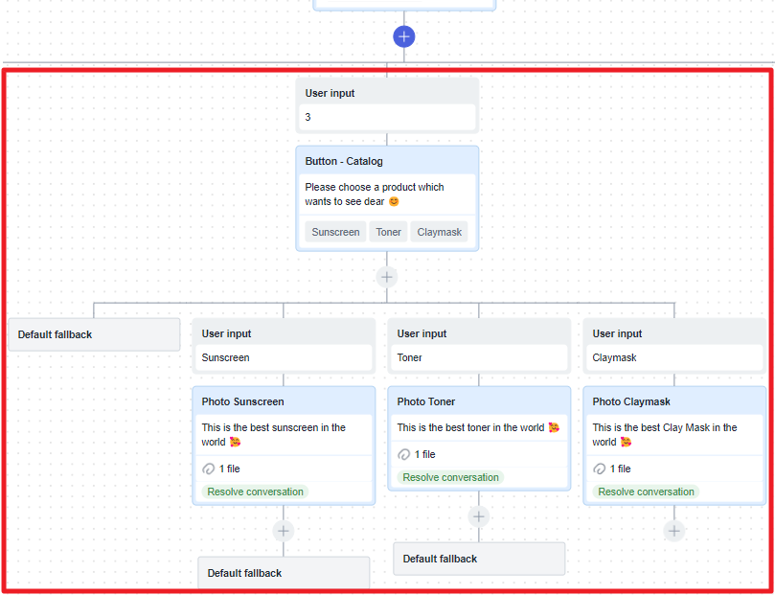Click plus icon below Button - Catalog node

pos(386,277)
